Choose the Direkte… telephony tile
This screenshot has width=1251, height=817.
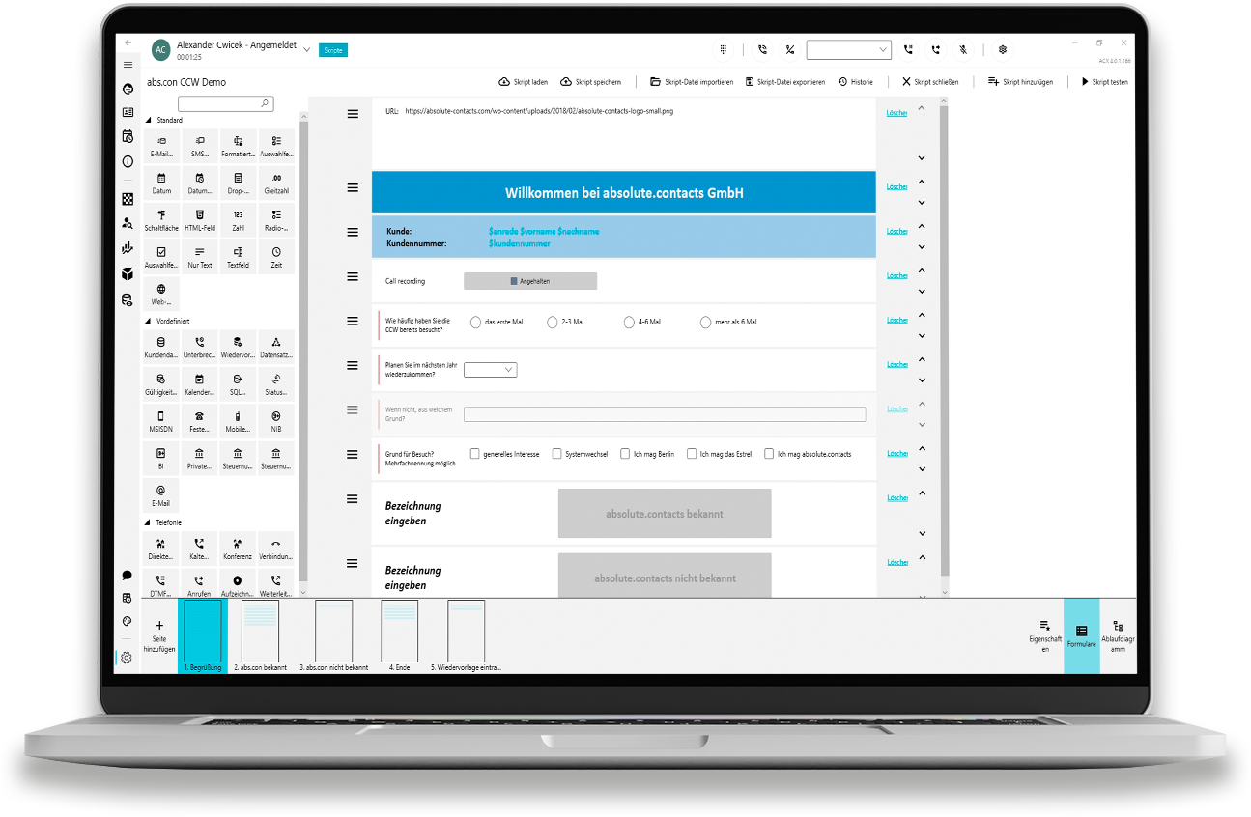point(161,549)
